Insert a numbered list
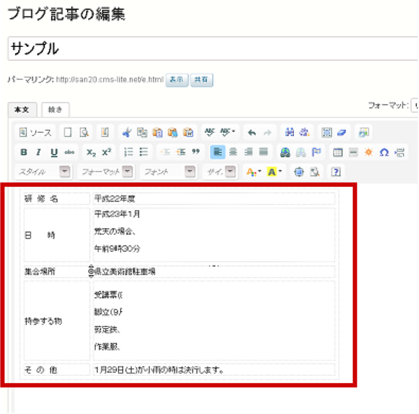This screenshot has width=419, height=414. click(128, 152)
